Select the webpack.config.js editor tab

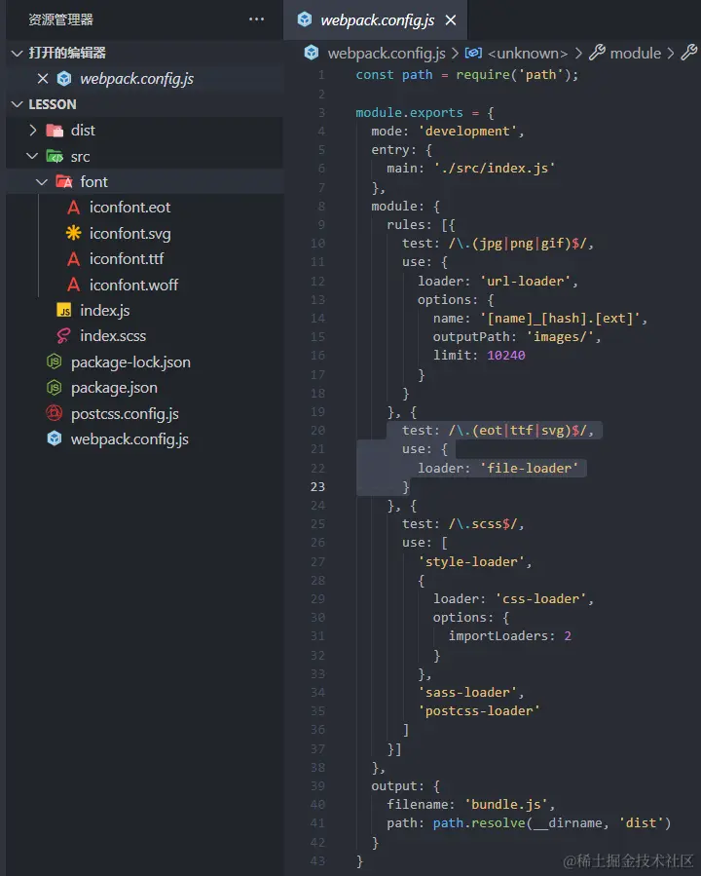pyautogui.click(x=376, y=20)
